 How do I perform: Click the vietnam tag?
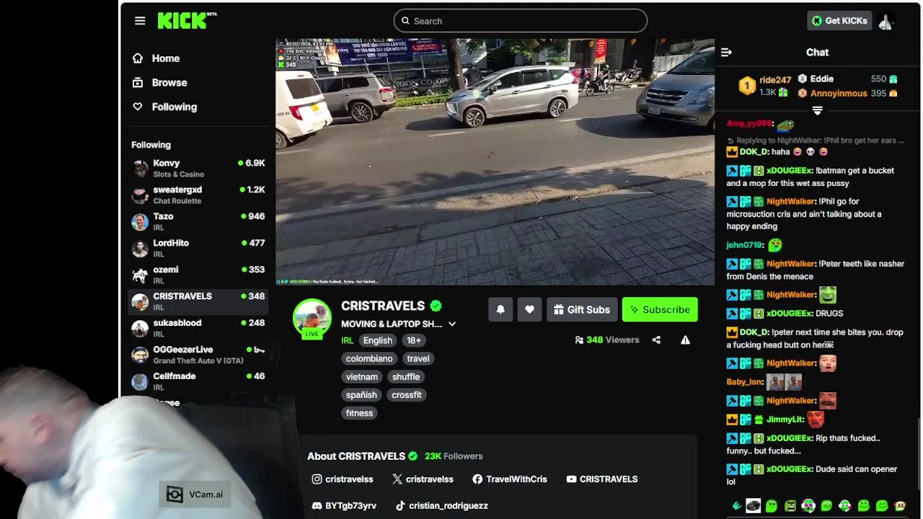click(362, 377)
